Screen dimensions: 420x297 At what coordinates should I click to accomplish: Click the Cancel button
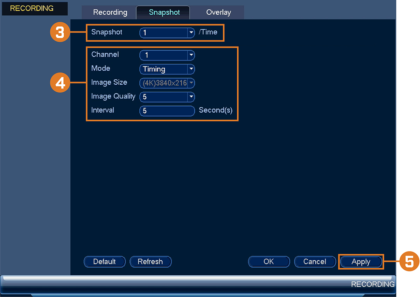coord(315,262)
